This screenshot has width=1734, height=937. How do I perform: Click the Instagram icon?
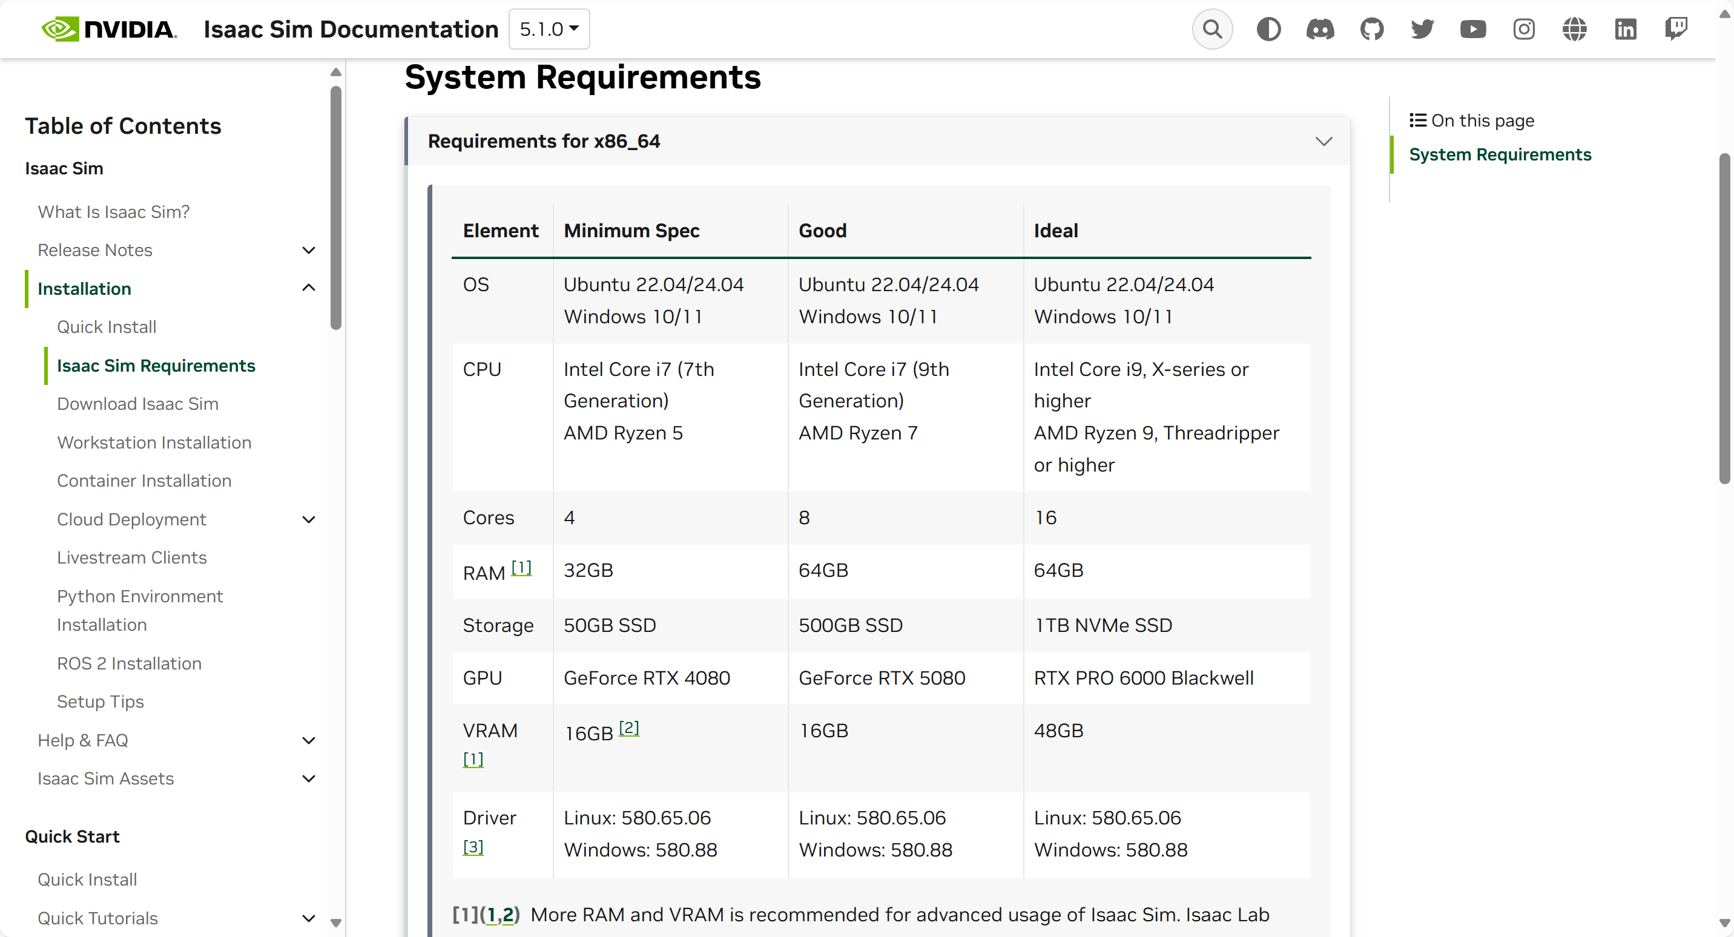1523,30
